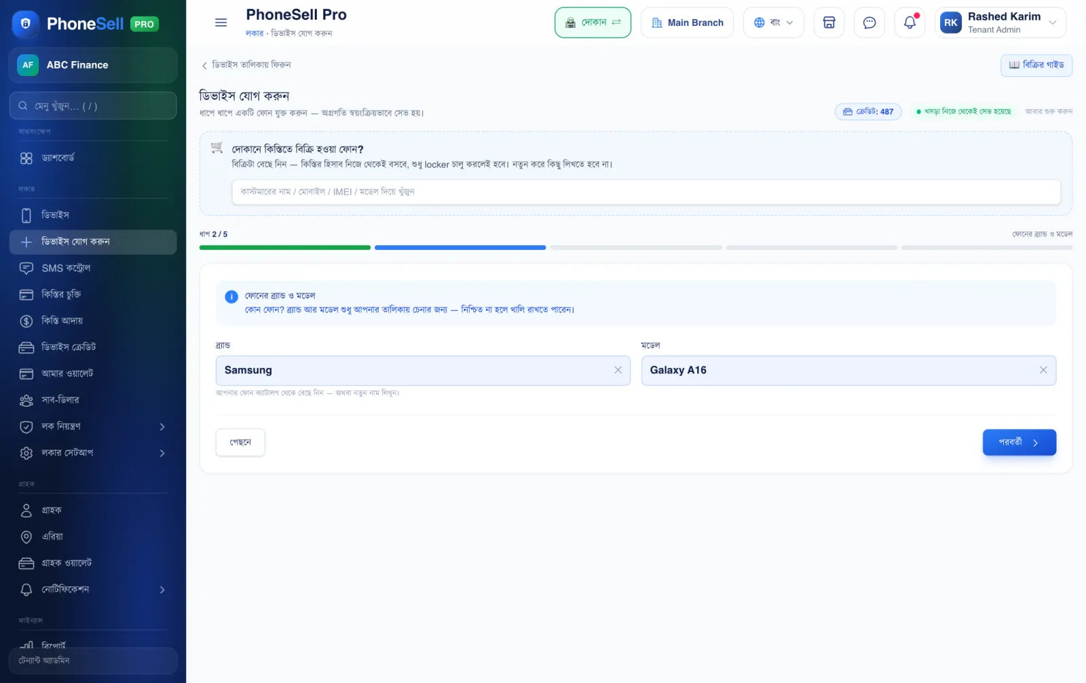The image size is (1086, 683).
Task: Click the কিস্তি আদায় sidebar icon
Action: (x=26, y=321)
